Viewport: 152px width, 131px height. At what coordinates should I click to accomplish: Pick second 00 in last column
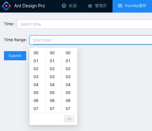(69, 53)
